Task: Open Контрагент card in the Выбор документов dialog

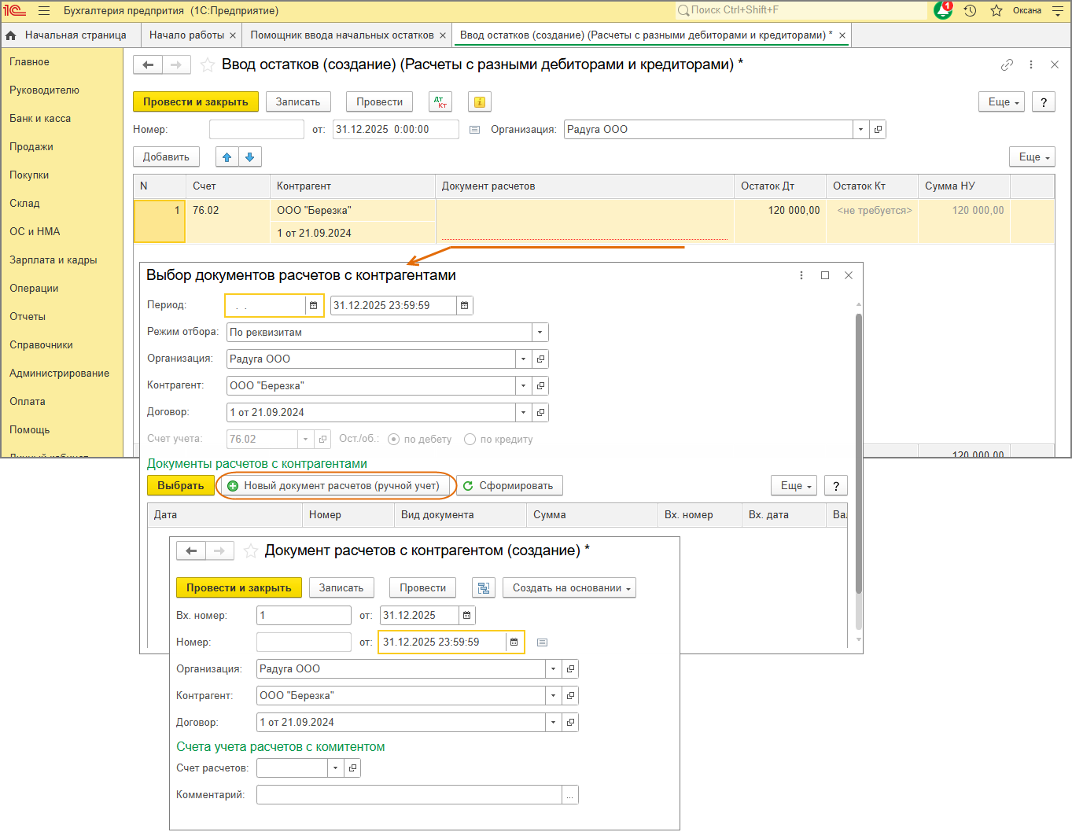Action: [x=540, y=386]
